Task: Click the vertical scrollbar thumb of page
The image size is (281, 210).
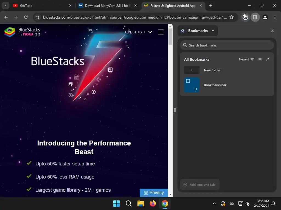Action: (170, 36)
